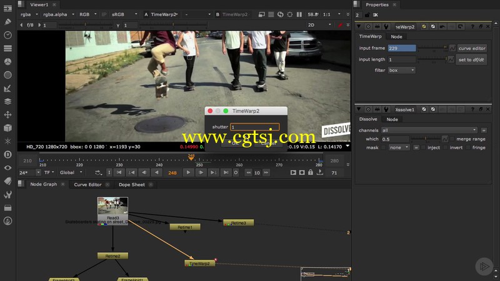
Task: Toggle proxy scanline display icon
Action: pyautogui.click(x=271, y=14)
